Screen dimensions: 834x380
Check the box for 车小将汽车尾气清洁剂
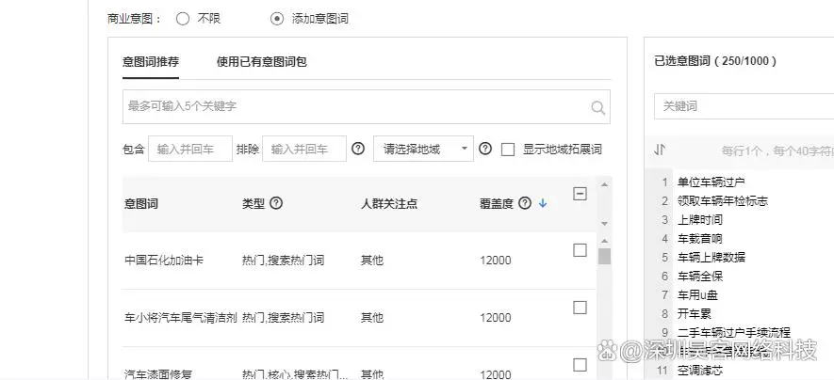pos(580,308)
